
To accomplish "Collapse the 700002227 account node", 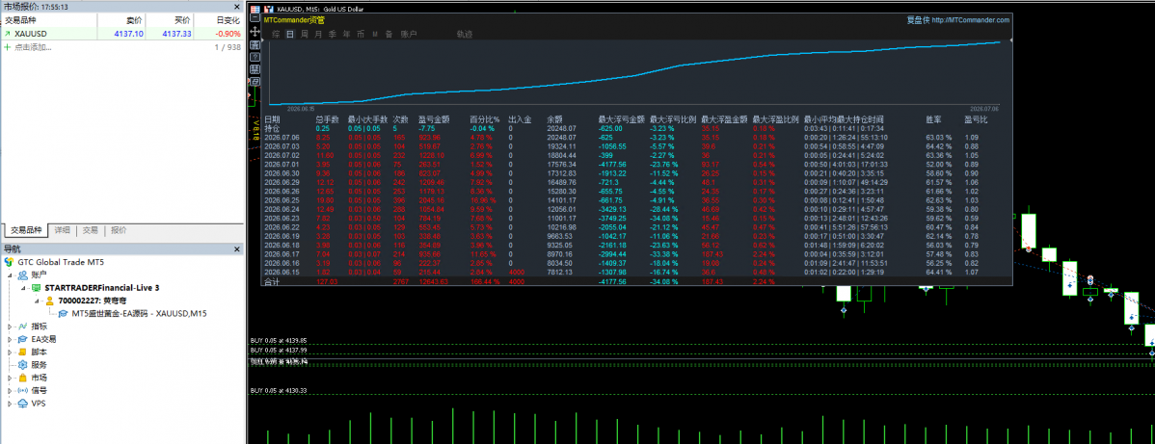I will (37, 300).
